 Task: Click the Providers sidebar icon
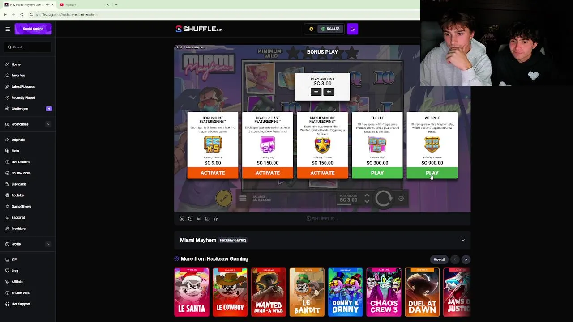pos(8,229)
